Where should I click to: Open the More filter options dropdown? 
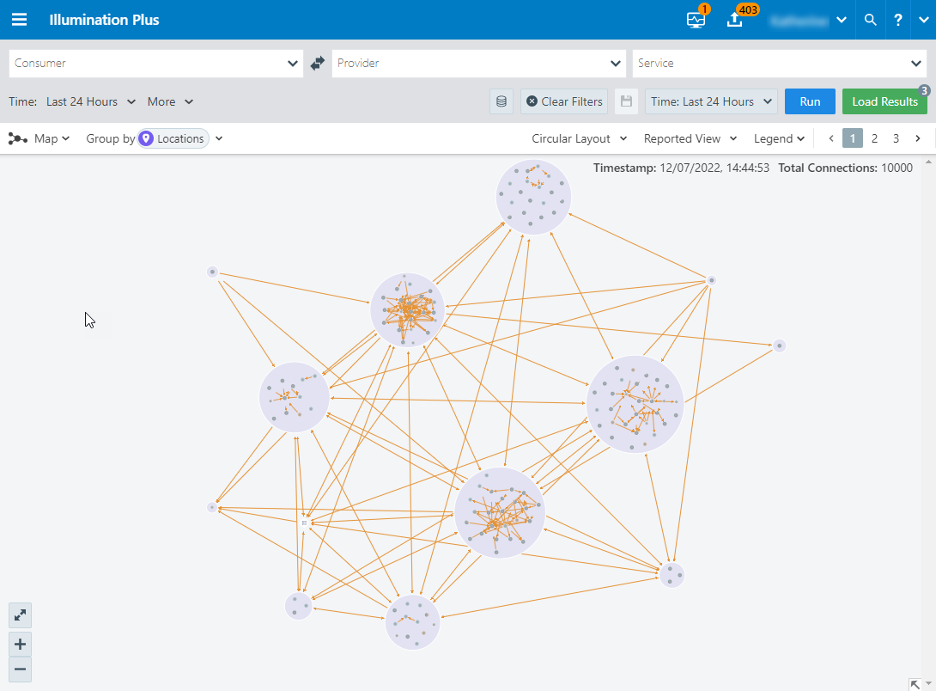click(x=169, y=101)
